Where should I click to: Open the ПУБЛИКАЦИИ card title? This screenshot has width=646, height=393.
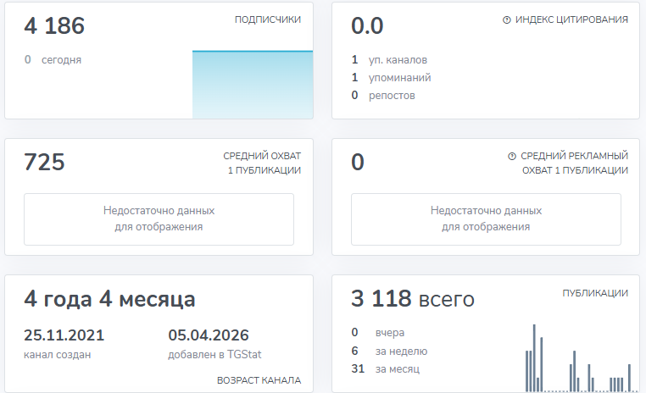coord(595,293)
